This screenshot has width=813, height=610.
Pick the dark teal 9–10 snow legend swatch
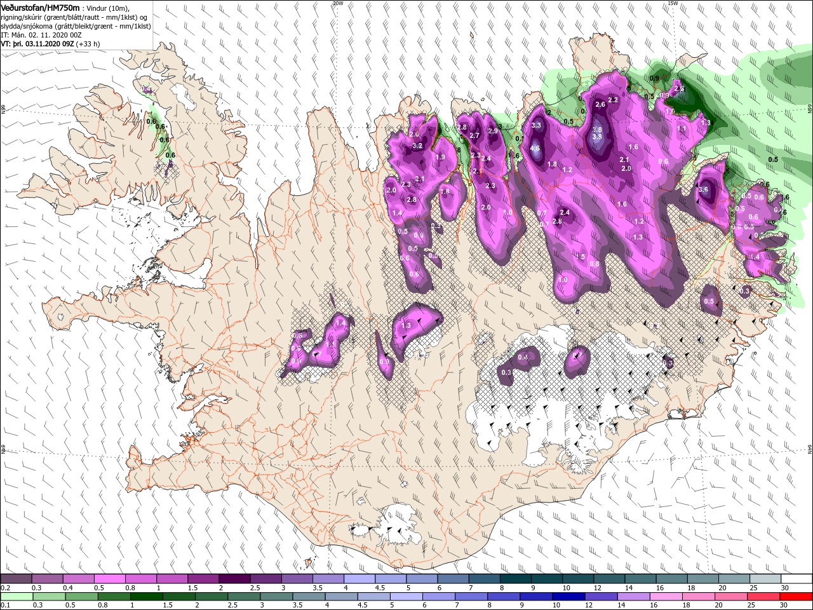546,579
